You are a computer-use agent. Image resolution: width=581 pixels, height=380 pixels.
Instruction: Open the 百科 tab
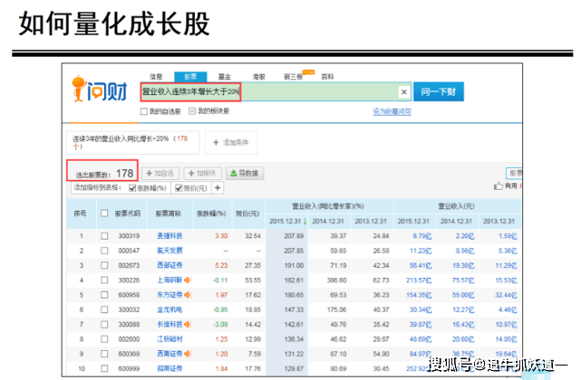click(327, 77)
